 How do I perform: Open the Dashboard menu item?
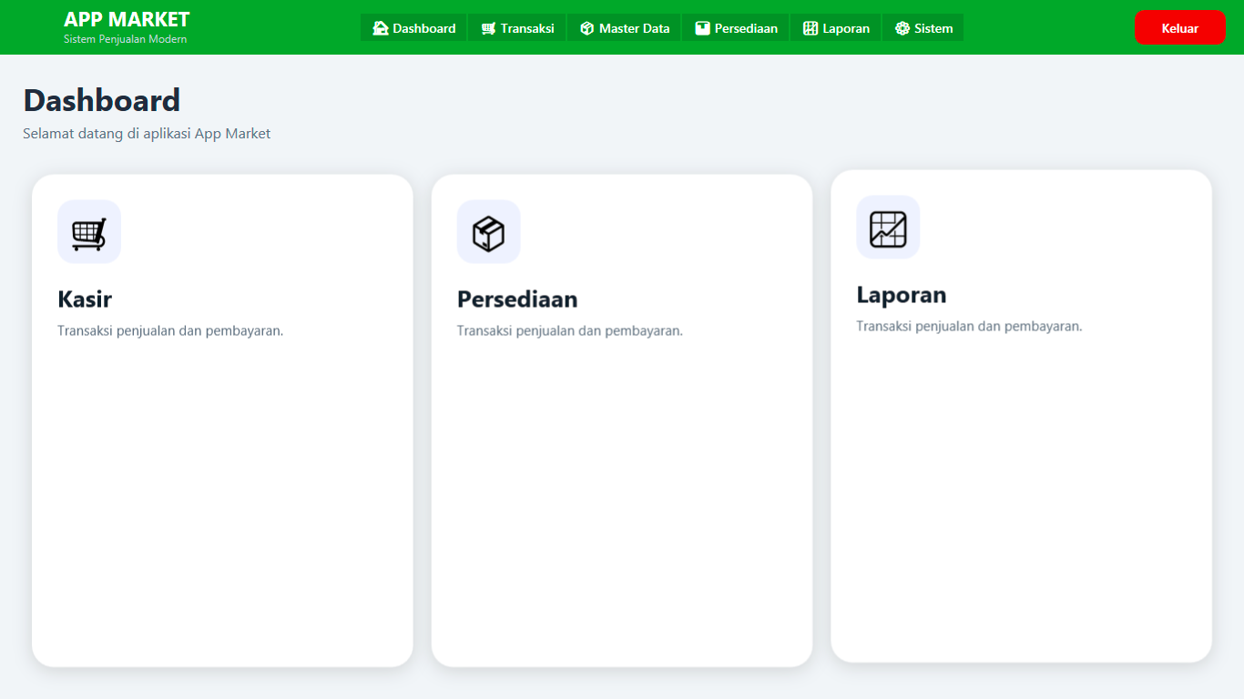click(x=414, y=28)
